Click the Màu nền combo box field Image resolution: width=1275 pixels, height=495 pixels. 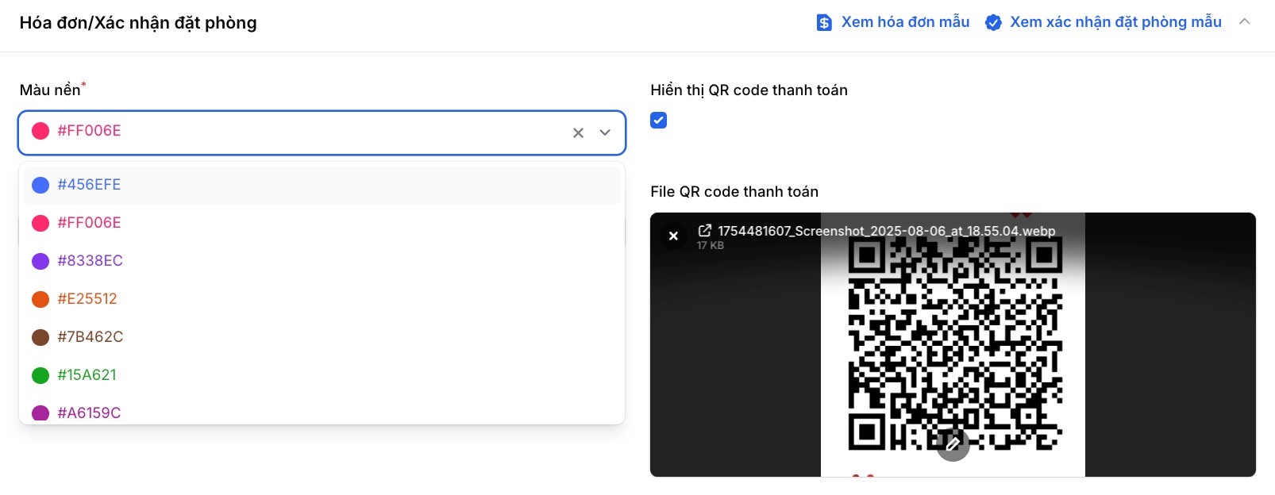[322, 132]
